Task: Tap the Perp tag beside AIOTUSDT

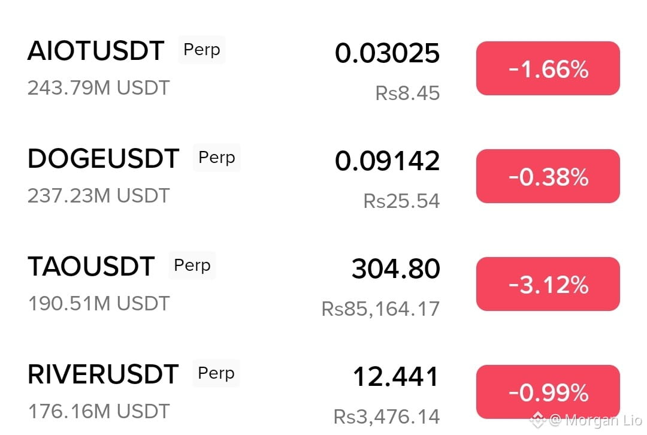Action: pyautogui.click(x=202, y=50)
